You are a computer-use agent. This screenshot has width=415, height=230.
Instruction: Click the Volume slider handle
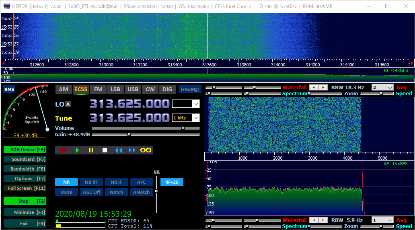tap(183, 128)
